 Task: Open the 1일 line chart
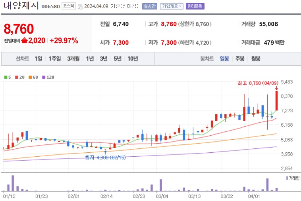point(39,59)
